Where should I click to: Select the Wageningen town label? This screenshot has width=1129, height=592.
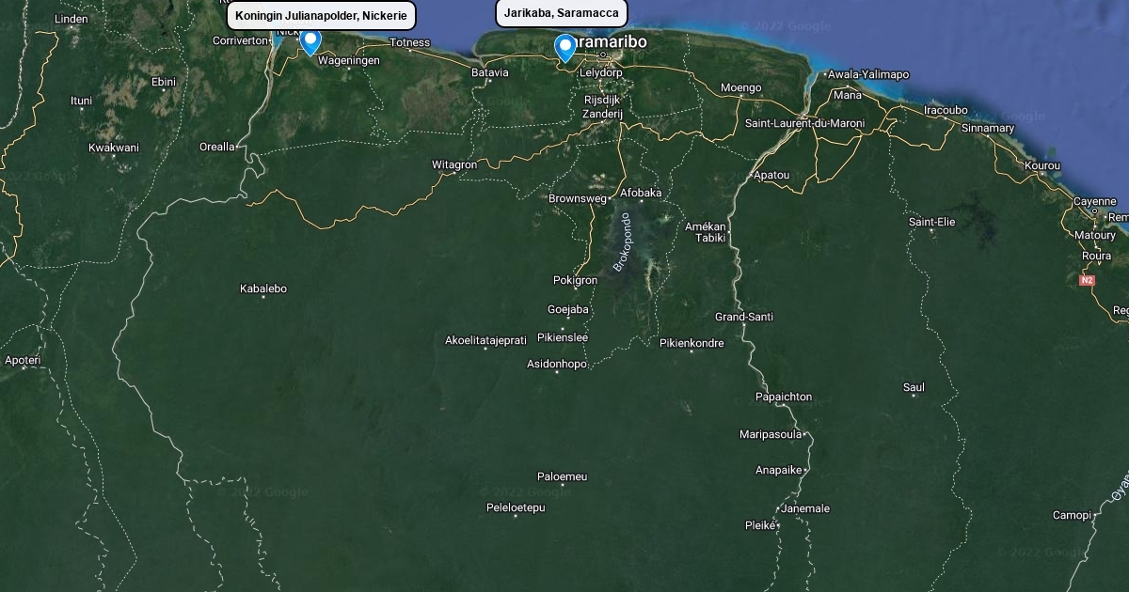[x=349, y=60]
